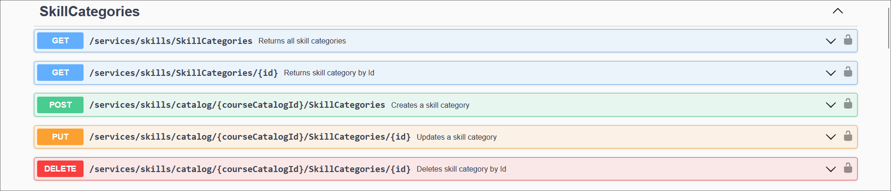Expand the 'Deletes skill category by Id' chevron

click(830, 169)
